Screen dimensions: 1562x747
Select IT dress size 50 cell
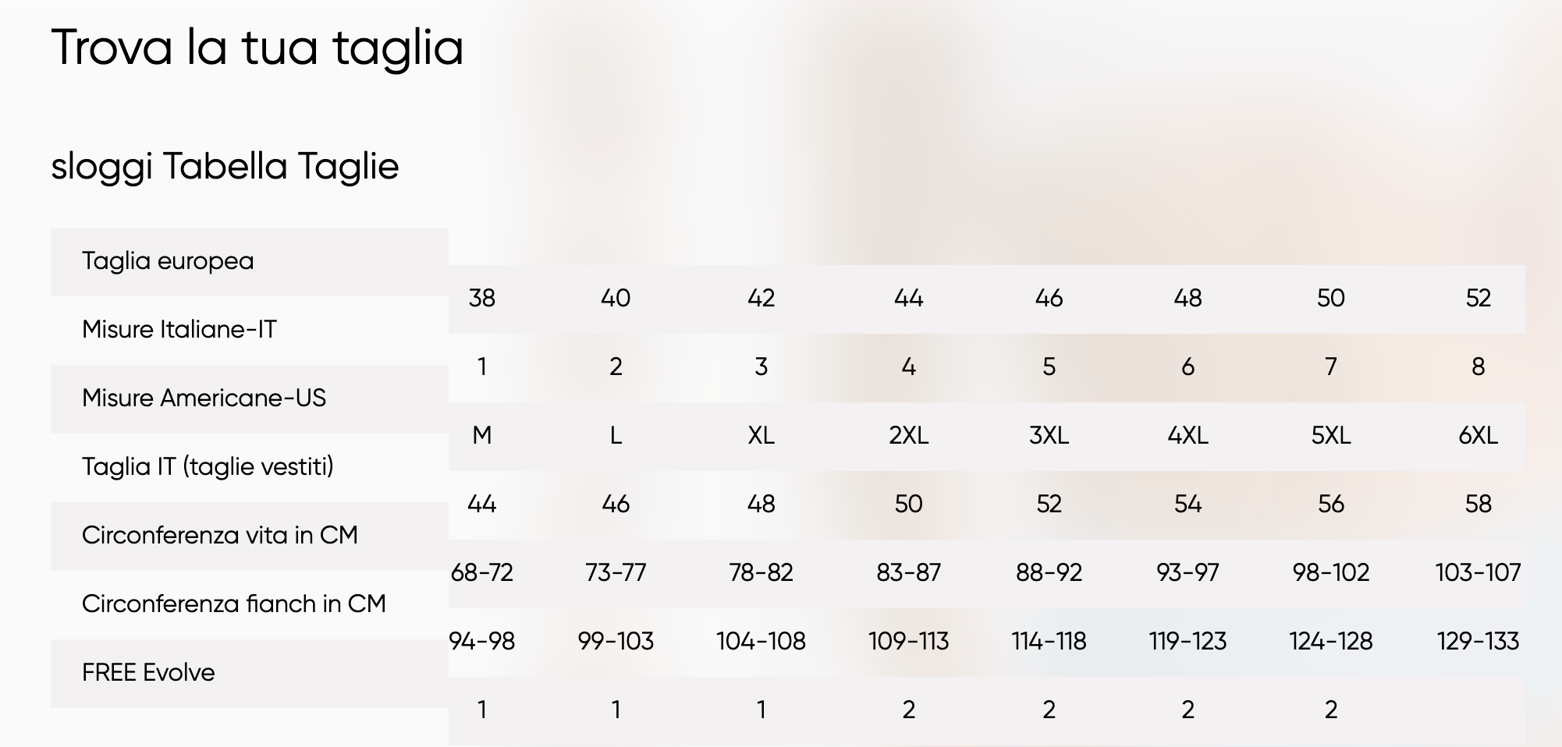[908, 504]
